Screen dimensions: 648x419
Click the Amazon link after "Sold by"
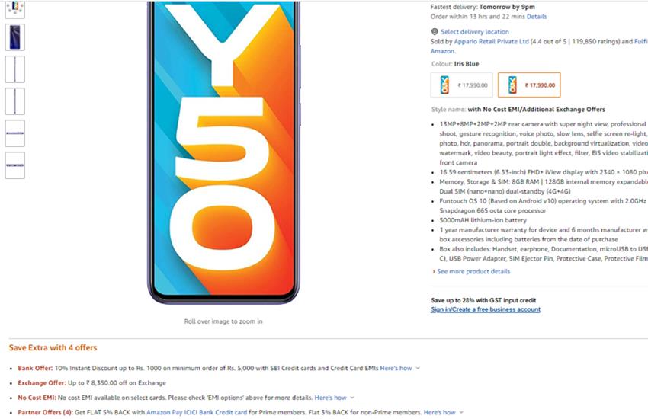tap(443, 51)
